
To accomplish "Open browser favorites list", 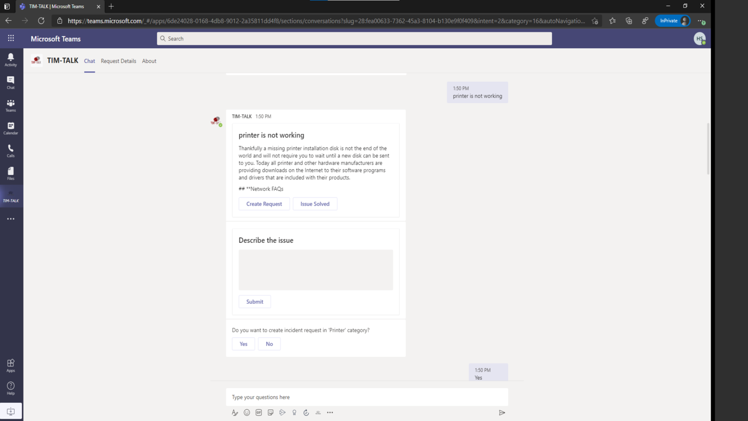I will coord(612,21).
